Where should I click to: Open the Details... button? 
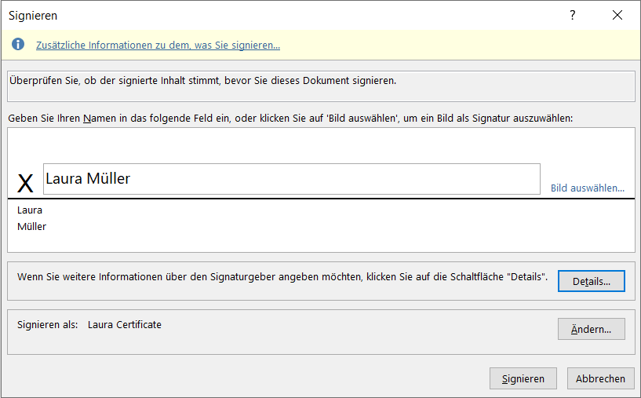(x=591, y=281)
